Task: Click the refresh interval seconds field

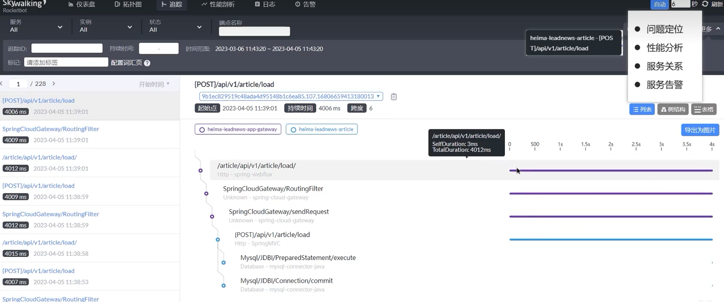Action: [680, 4]
